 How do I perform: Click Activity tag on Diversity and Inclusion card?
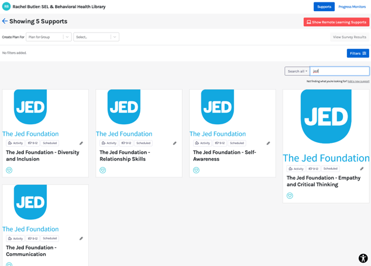(15, 143)
